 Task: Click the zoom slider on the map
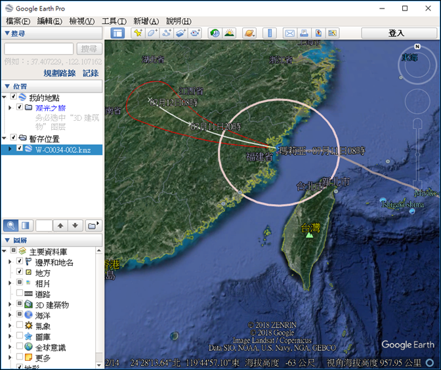click(417, 154)
